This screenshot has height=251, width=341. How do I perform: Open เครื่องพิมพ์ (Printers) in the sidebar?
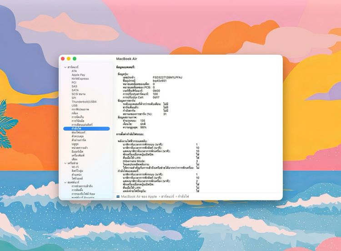click(78, 155)
